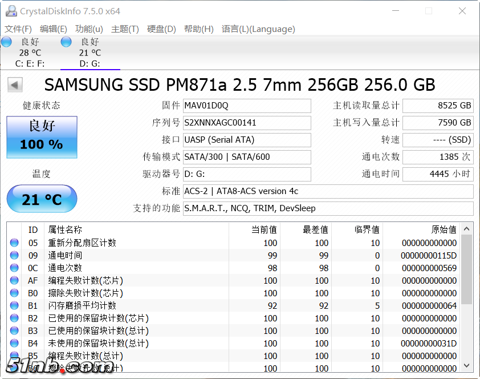Click the CrystalDiskInfo app icon in title bar
The width and height of the screenshot is (480, 379).
click(11, 11)
